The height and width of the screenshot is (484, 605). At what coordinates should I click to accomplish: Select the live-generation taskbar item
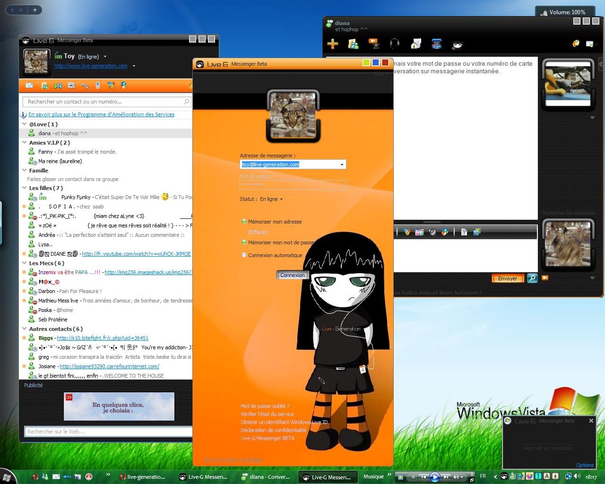[x=142, y=477]
